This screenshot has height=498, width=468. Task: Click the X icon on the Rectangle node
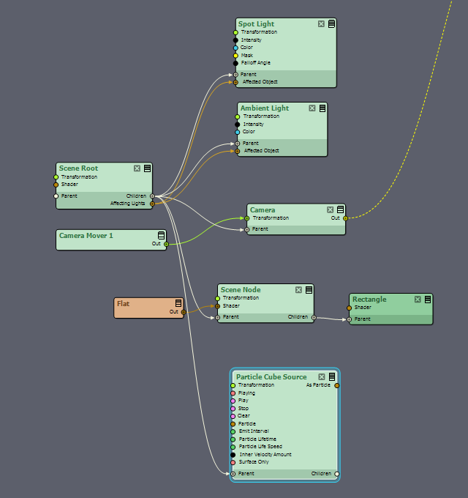[x=418, y=300]
